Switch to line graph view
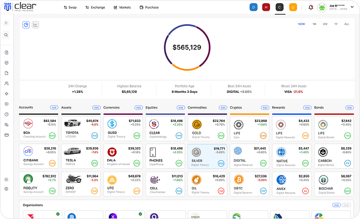This screenshot has width=360, height=219. click(x=36, y=24)
